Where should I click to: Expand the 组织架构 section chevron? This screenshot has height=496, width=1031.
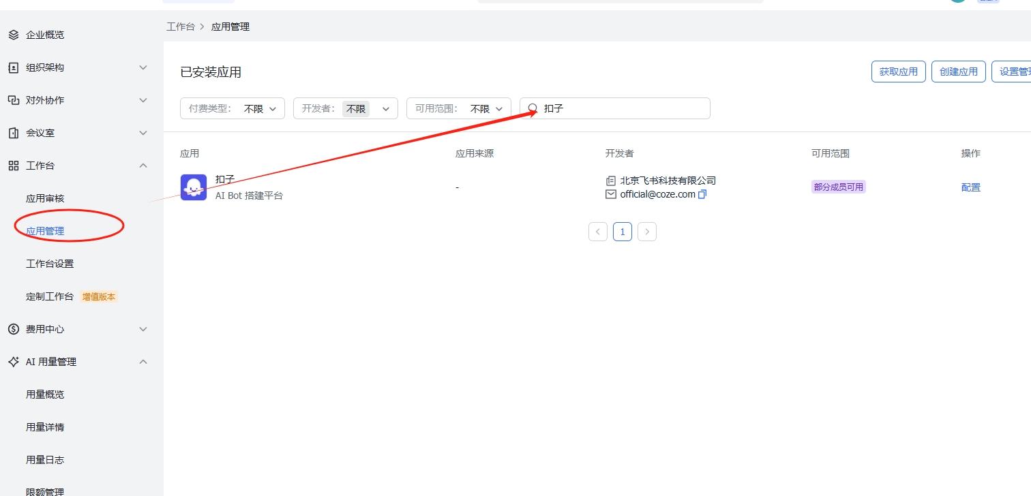143,67
